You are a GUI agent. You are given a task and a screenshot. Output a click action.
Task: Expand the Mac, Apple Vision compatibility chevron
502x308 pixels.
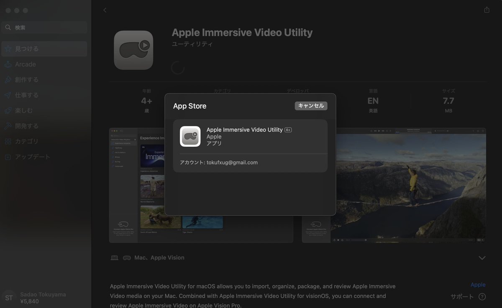point(482,258)
